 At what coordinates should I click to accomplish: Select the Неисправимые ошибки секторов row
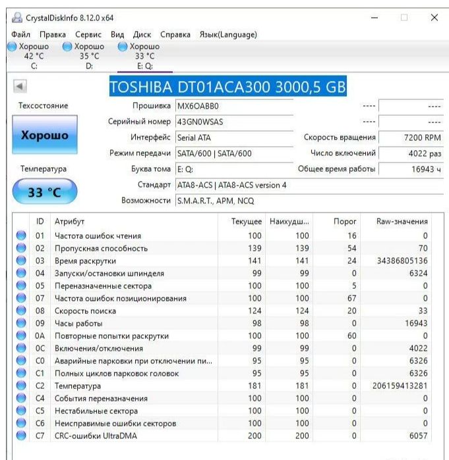(x=222, y=423)
